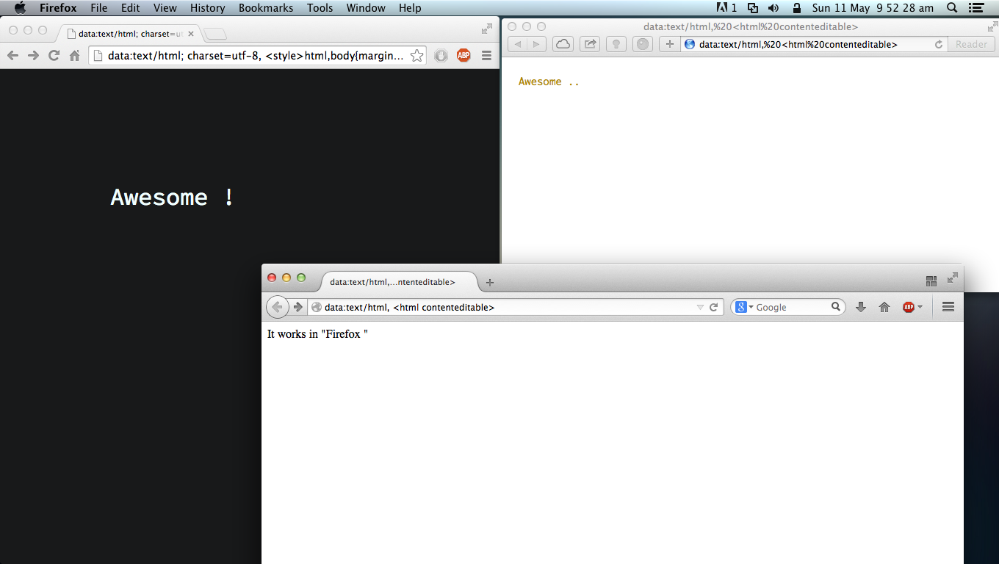Show Firefox tab groups grid icon
This screenshot has height=564, width=999.
931,281
